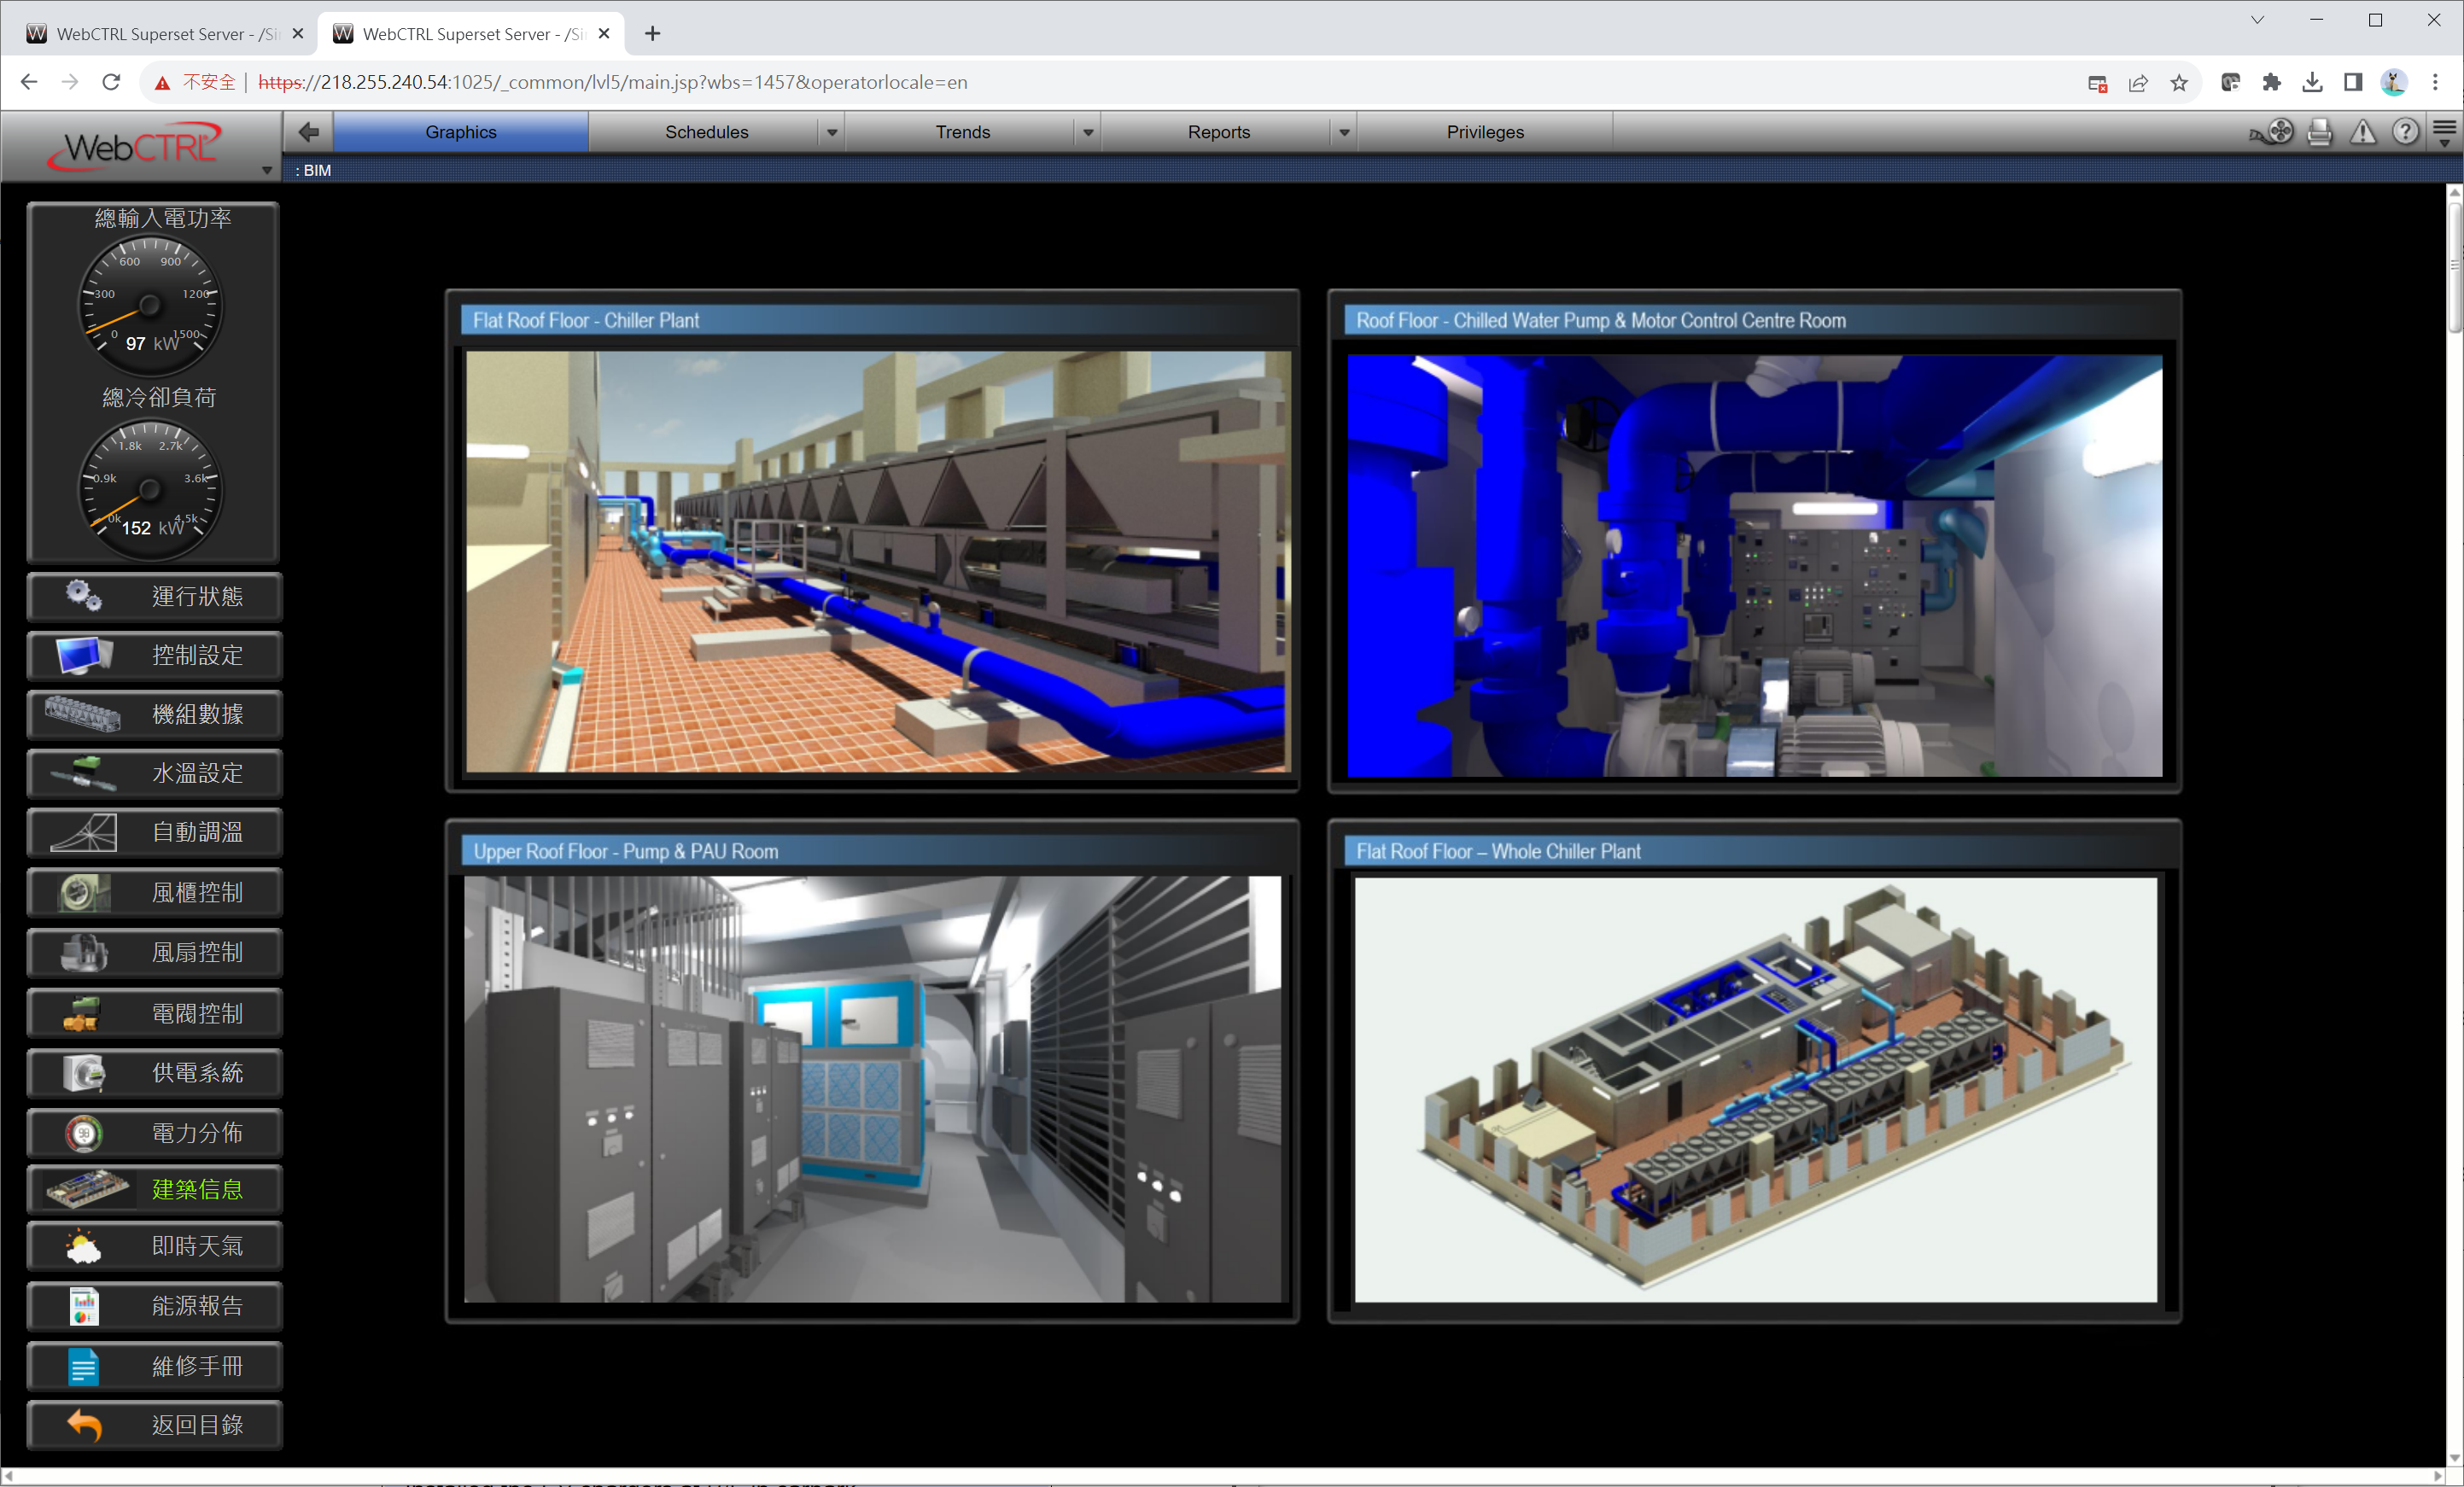The image size is (2464, 1487).
Task: Switch to the Privileges tab
Action: tap(1484, 132)
